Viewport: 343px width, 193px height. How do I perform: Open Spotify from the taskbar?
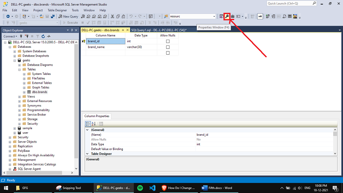(x=140, y=188)
